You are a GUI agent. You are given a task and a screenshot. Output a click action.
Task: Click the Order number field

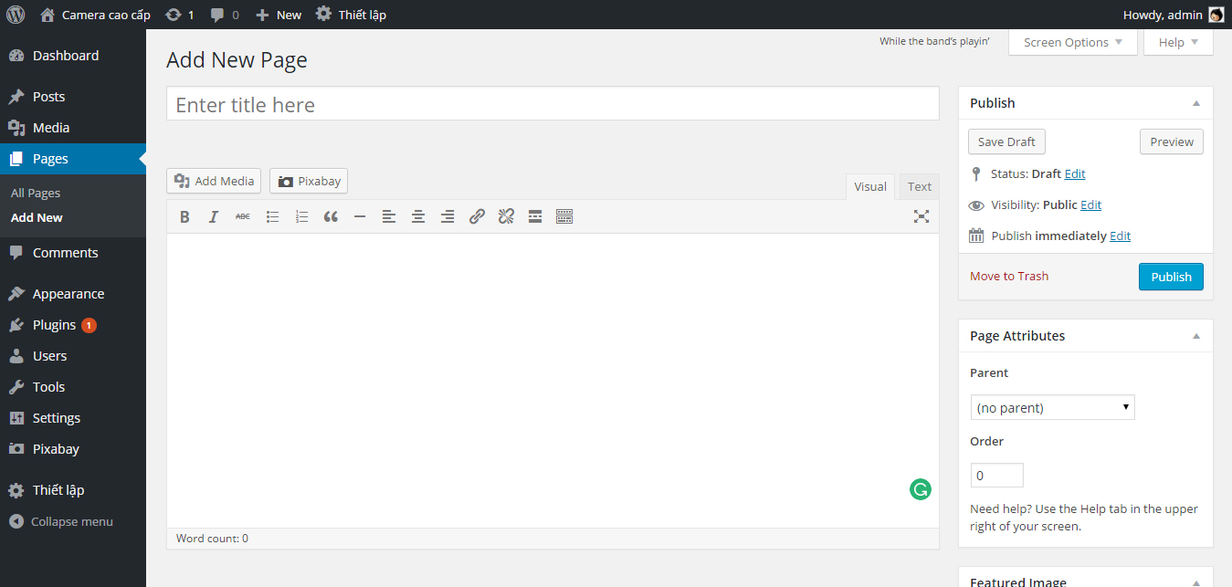[x=996, y=476]
